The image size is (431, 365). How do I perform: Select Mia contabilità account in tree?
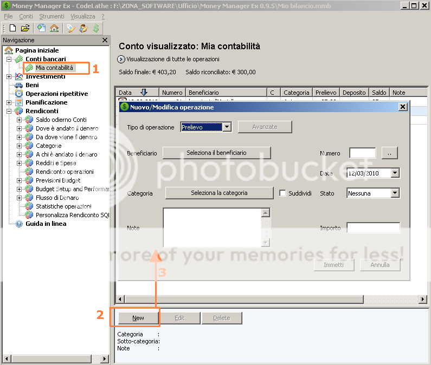(x=54, y=68)
